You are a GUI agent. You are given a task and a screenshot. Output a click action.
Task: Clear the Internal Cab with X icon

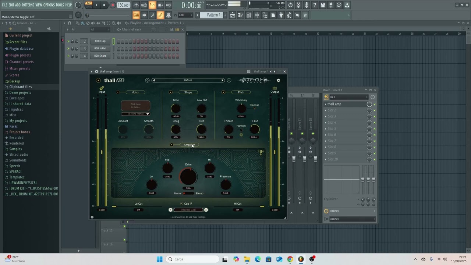point(206,210)
